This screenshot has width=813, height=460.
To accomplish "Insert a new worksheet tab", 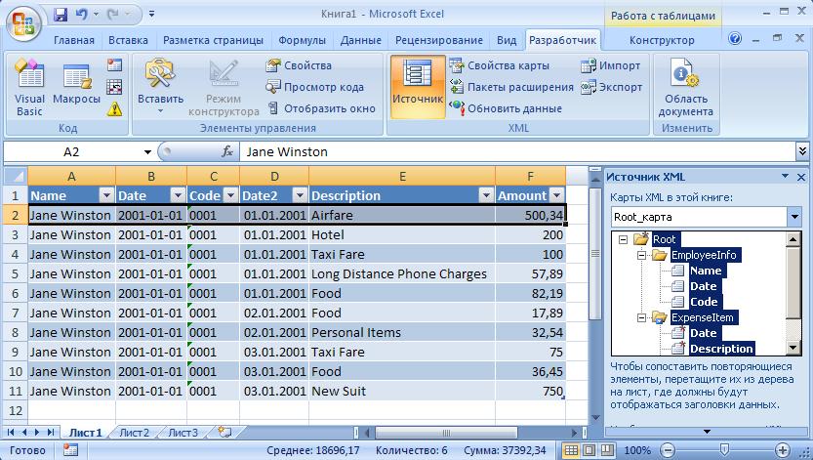I will pos(224,432).
